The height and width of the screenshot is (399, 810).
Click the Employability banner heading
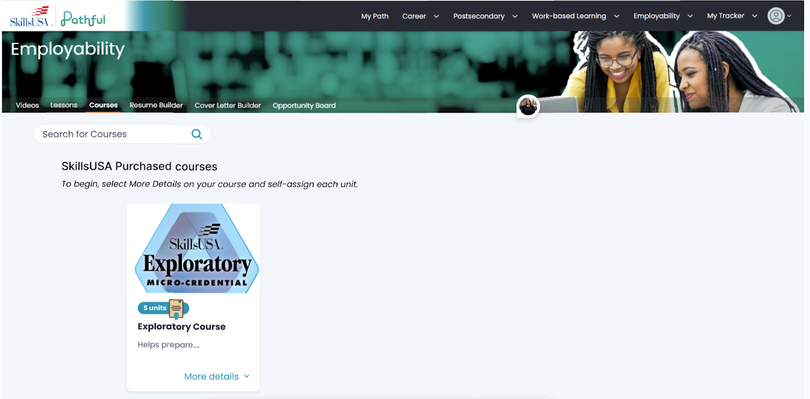click(68, 50)
